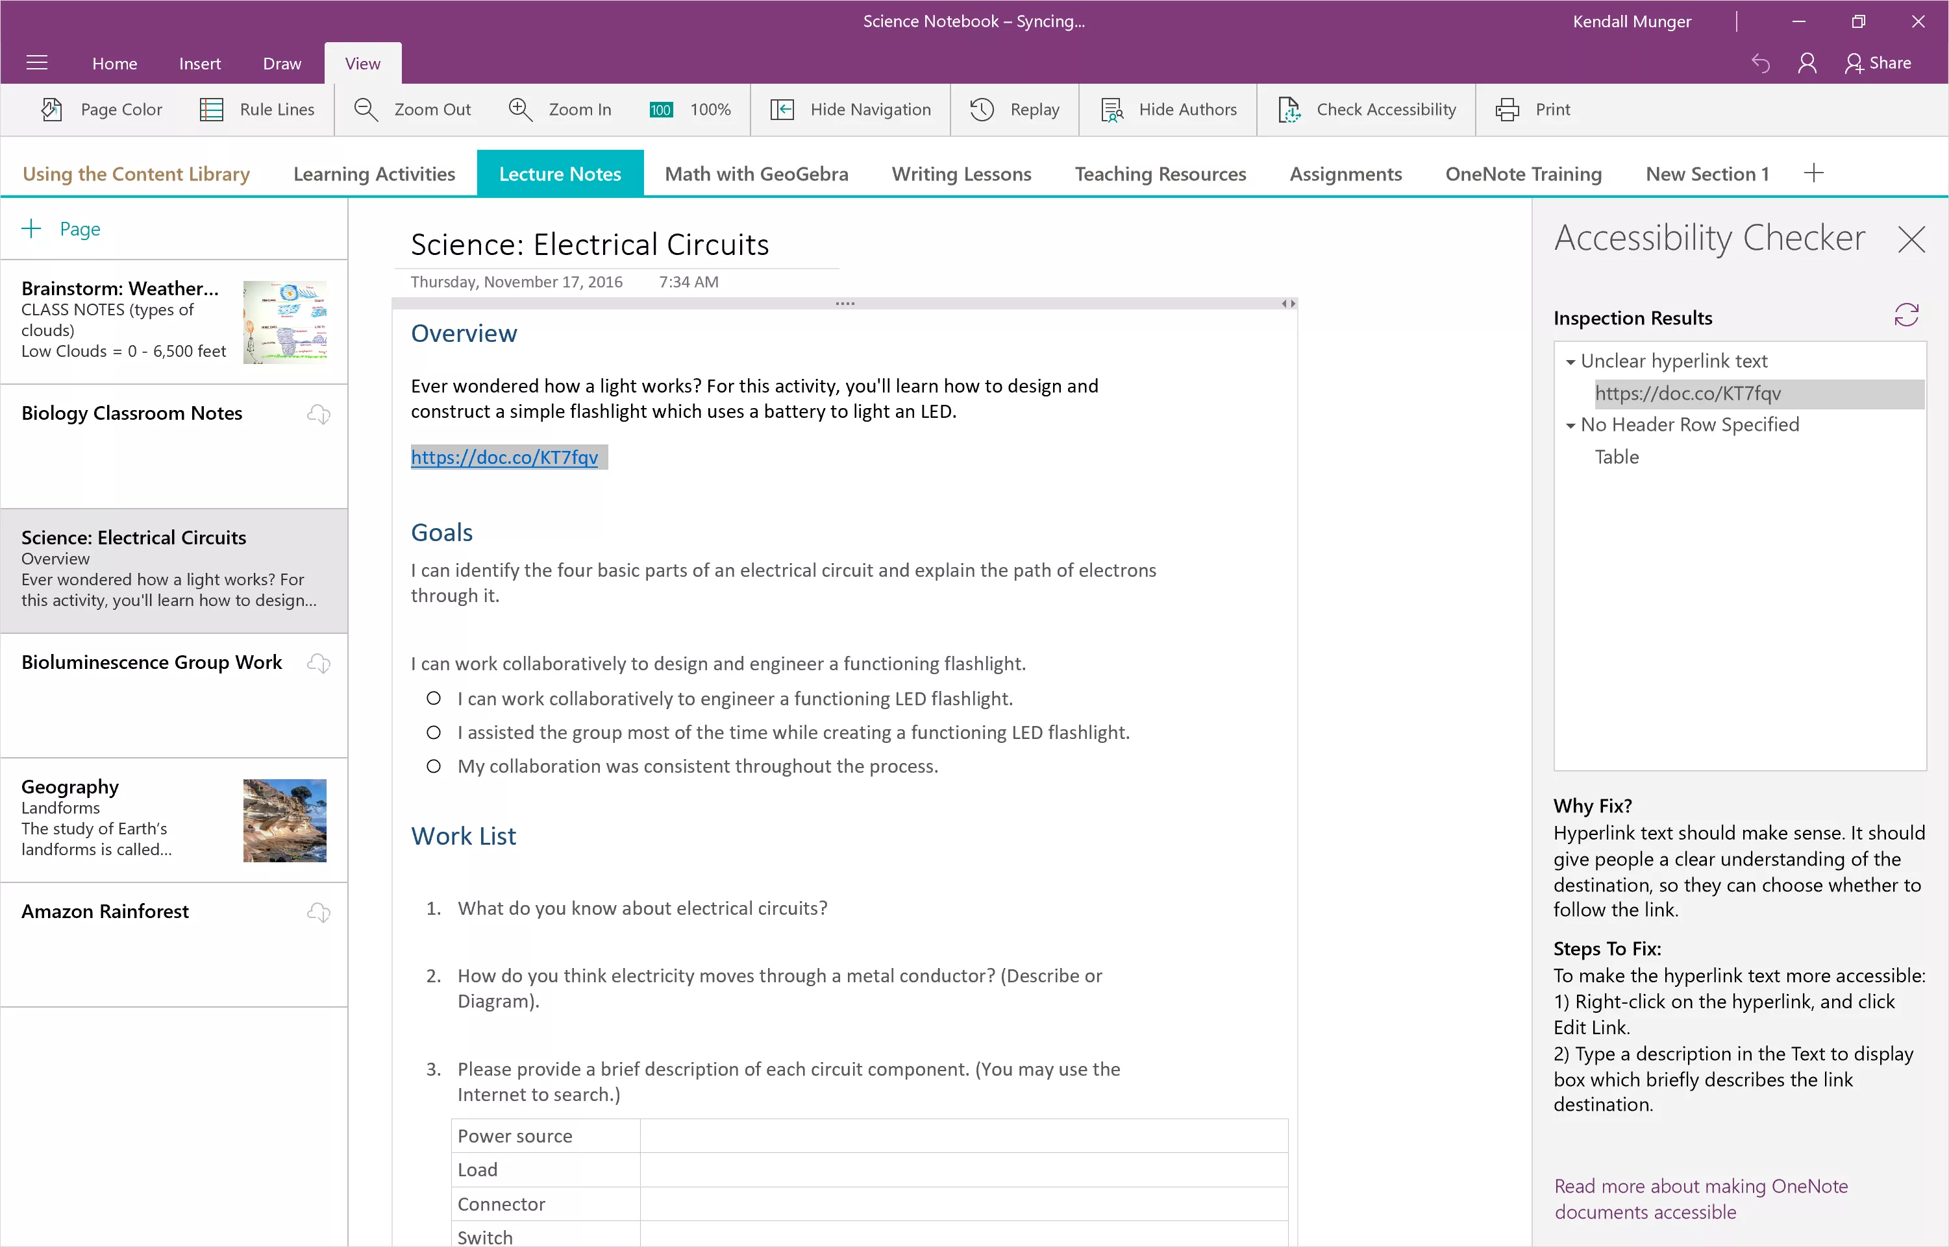Click the Goals heading
This screenshot has height=1247, width=1949.
pos(441,533)
